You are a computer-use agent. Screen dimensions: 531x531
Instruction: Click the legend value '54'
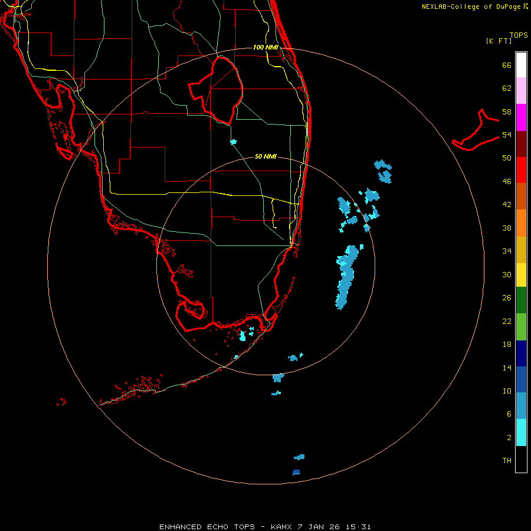click(x=507, y=135)
